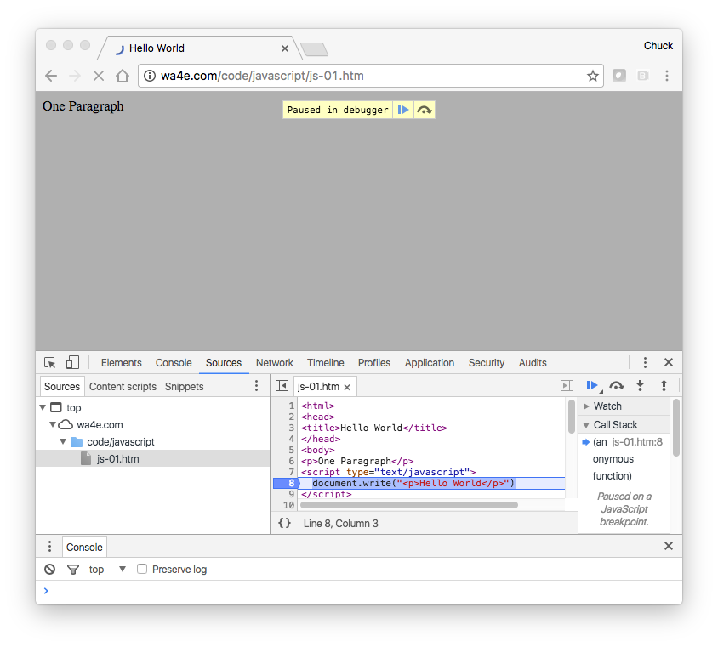The image size is (718, 647).
Task: Step over the next function call
Action: (617, 386)
